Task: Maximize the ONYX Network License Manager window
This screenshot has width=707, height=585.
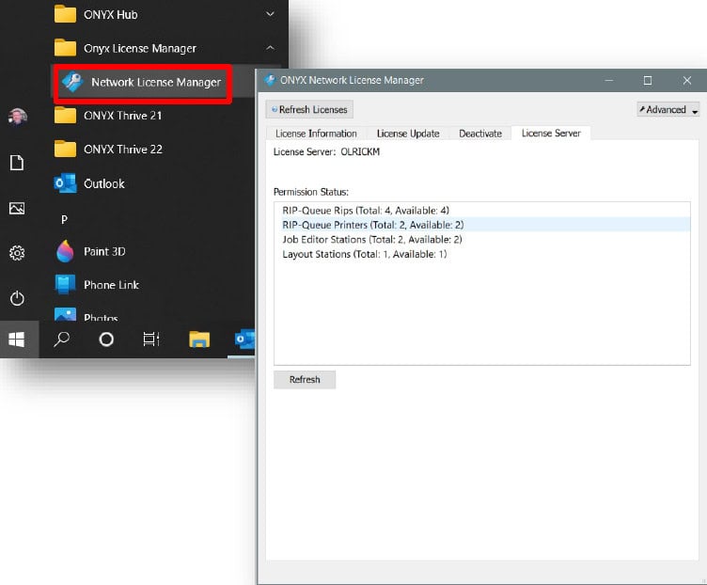Action: coord(648,80)
